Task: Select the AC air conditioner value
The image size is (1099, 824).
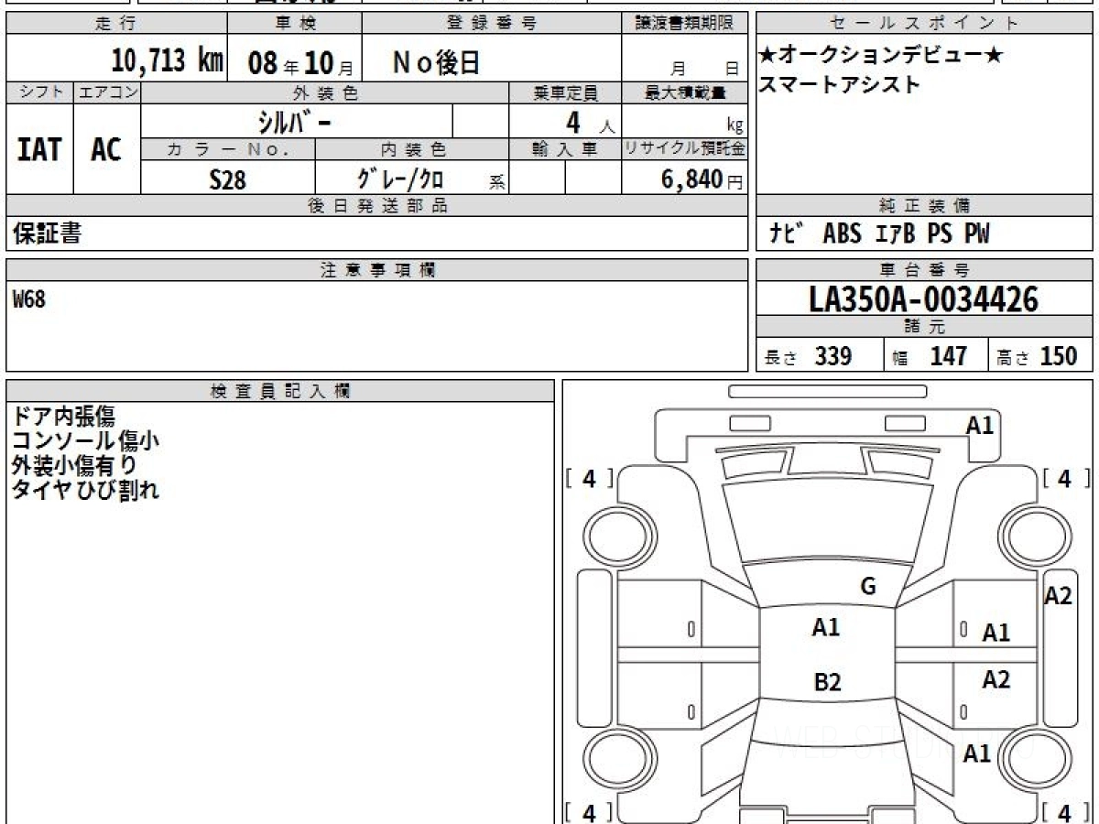Action: click(106, 149)
